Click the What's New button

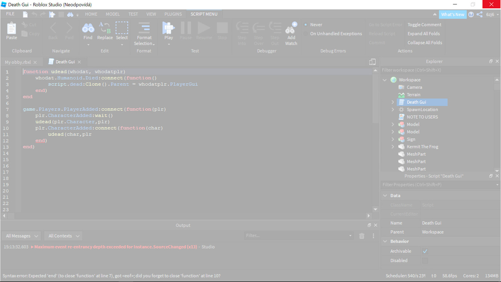(452, 14)
